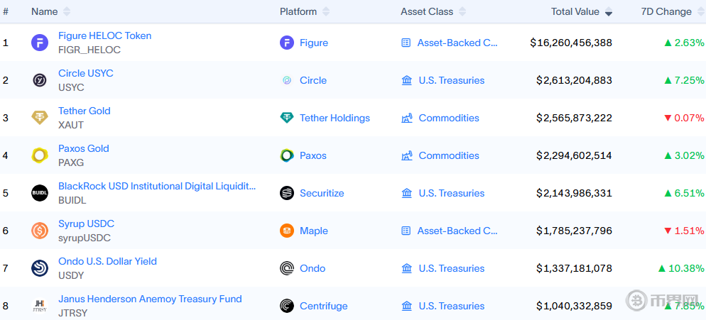Click the BUIDL black circle token icon
706x320 pixels.
[x=40, y=193]
